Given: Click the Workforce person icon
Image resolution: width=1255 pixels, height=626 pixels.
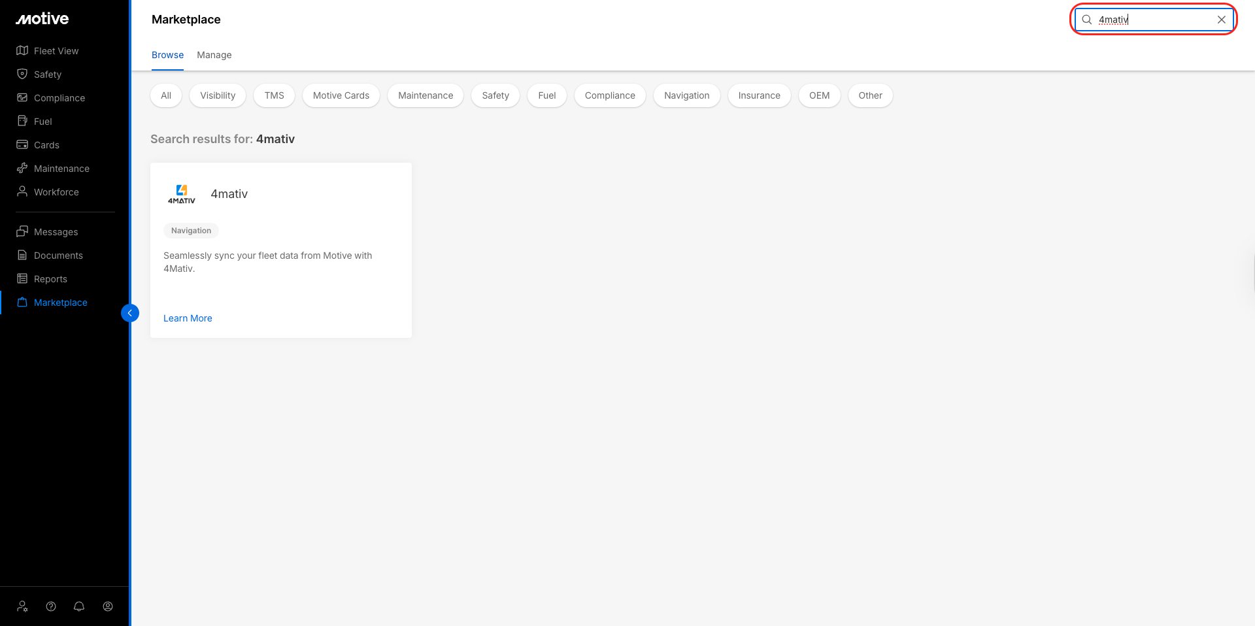Looking at the screenshot, I should pos(22,191).
